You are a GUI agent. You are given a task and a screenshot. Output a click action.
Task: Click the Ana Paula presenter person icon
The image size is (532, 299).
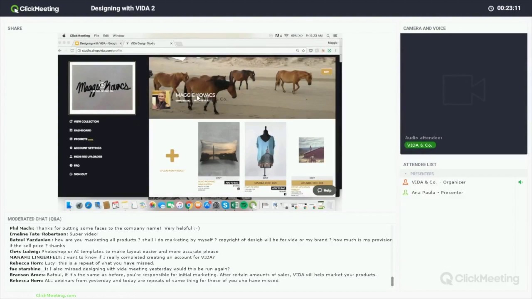(406, 193)
